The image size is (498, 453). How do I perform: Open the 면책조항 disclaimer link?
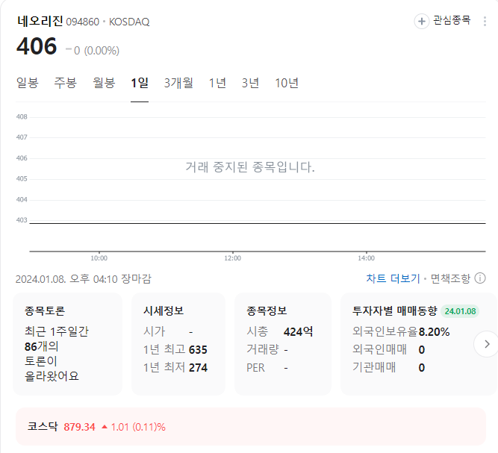coord(450,278)
